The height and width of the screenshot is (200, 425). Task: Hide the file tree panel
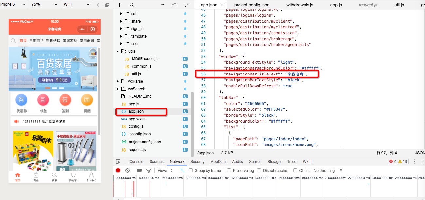(x=186, y=5)
